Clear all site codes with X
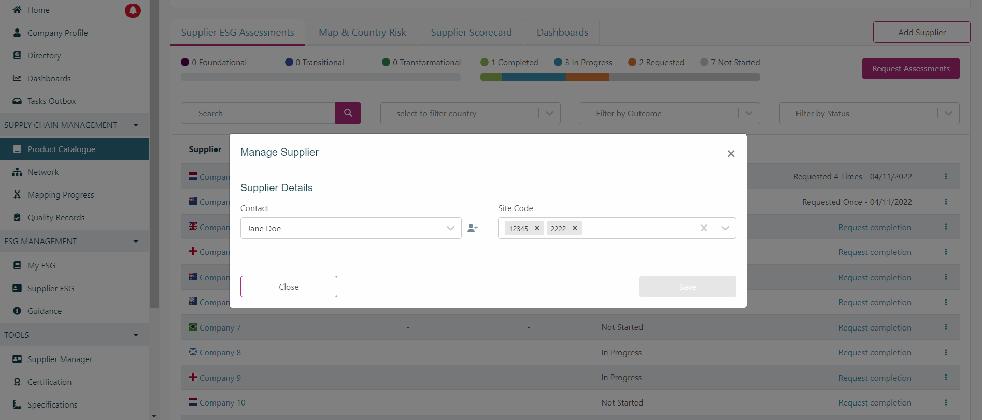This screenshot has width=982, height=420. [703, 228]
